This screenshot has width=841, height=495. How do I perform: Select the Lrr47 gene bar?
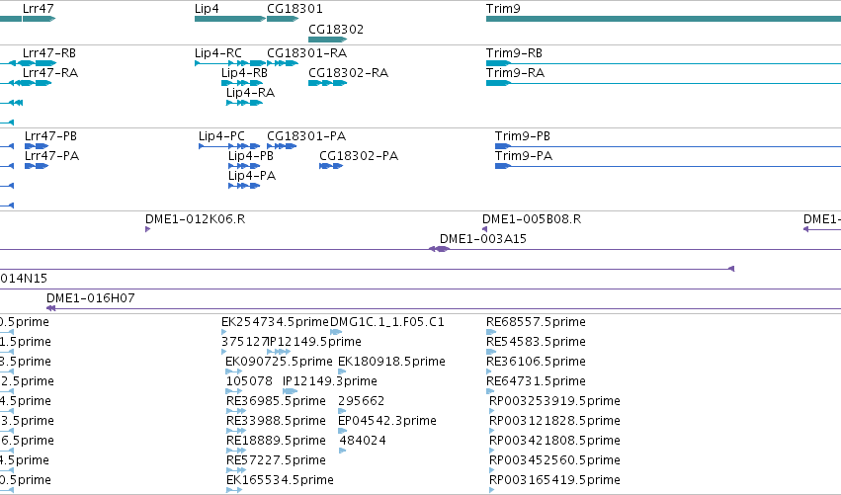pyautogui.click(x=40, y=19)
